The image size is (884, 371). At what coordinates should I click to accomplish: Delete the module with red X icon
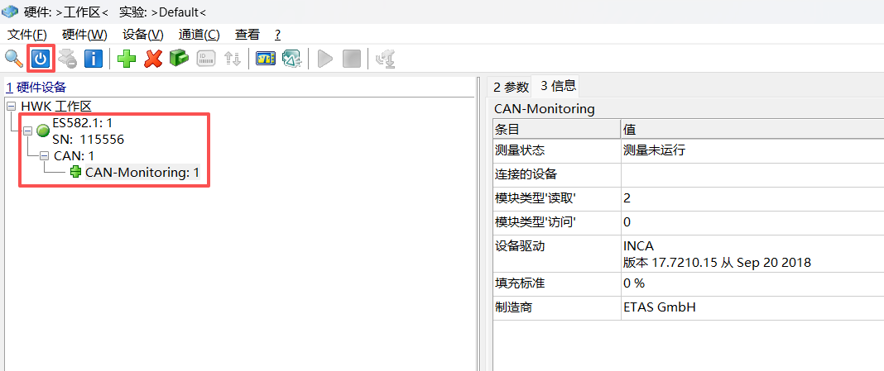tap(153, 59)
